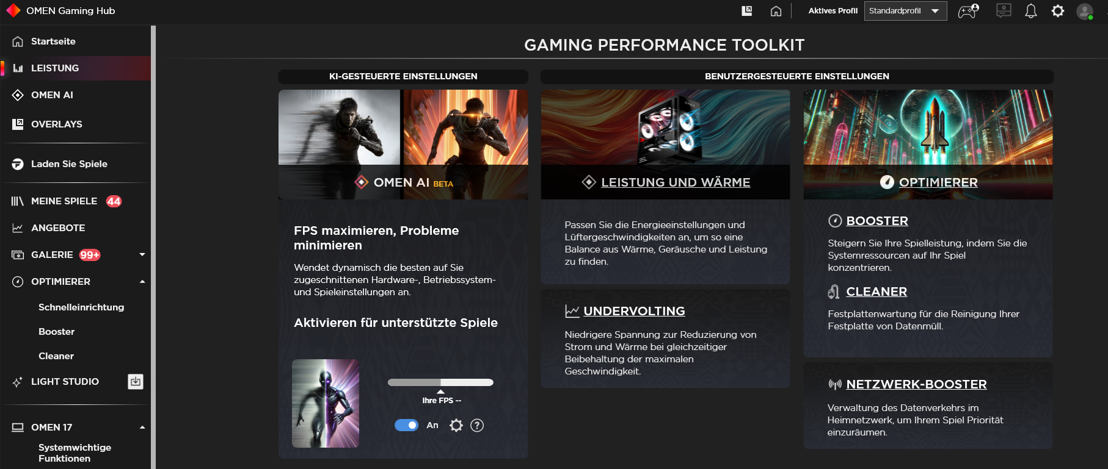Click the BENUTZERGESTEUERTE EINSTELLUNGEN header

click(x=797, y=76)
